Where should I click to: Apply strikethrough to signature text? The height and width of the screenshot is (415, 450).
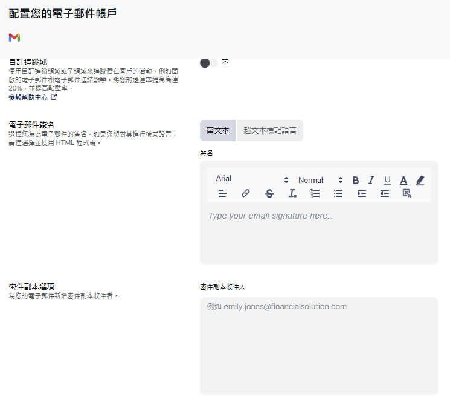coord(269,193)
